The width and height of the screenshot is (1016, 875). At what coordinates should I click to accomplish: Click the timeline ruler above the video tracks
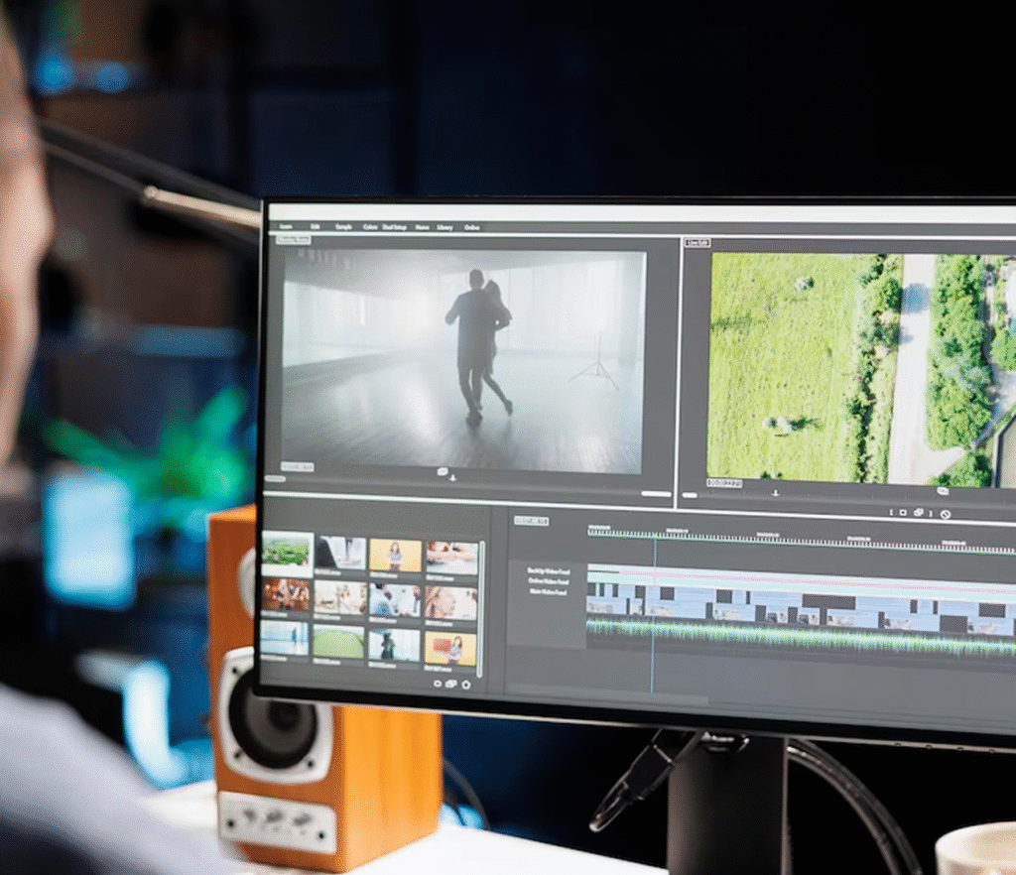794,539
